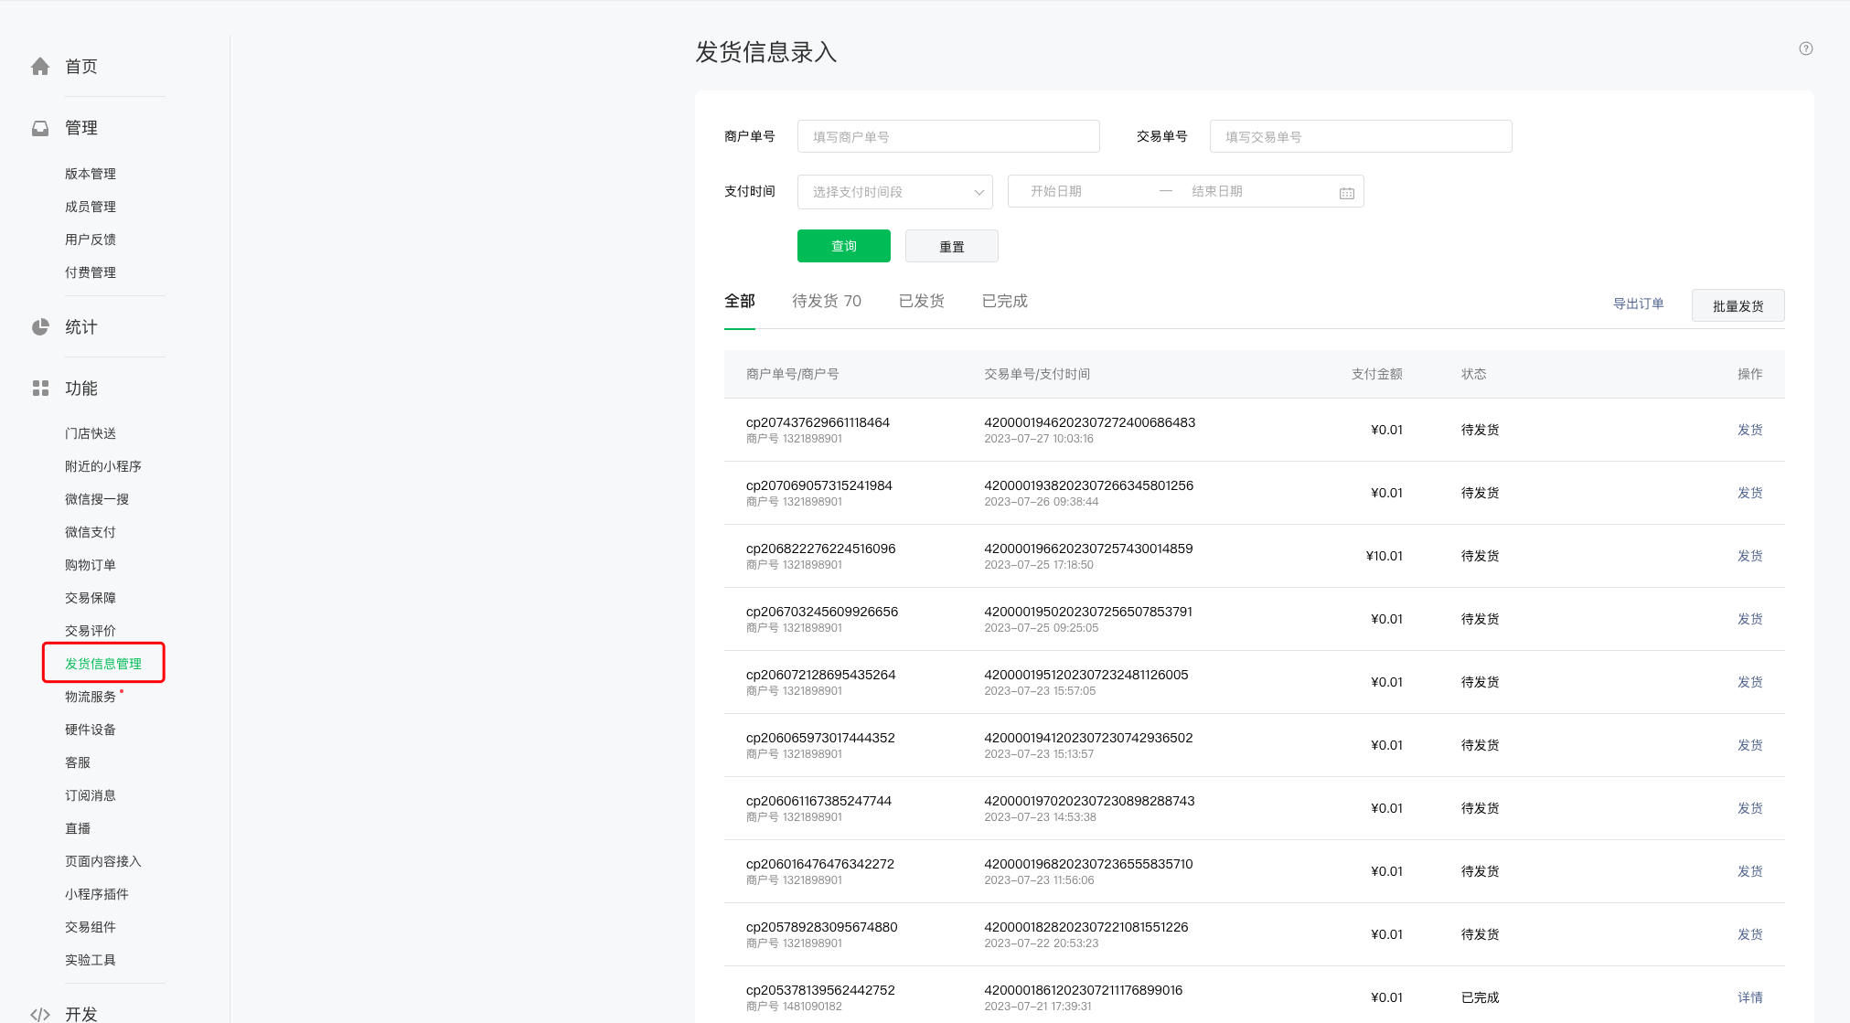Expand the payment time period dropdown
This screenshot has height=1023, width=1850.
point(894,192)
